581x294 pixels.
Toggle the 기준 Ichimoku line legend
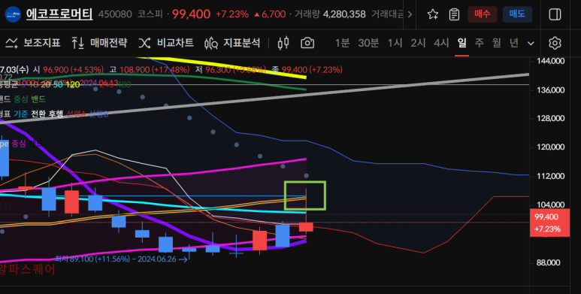coord(21,114)
